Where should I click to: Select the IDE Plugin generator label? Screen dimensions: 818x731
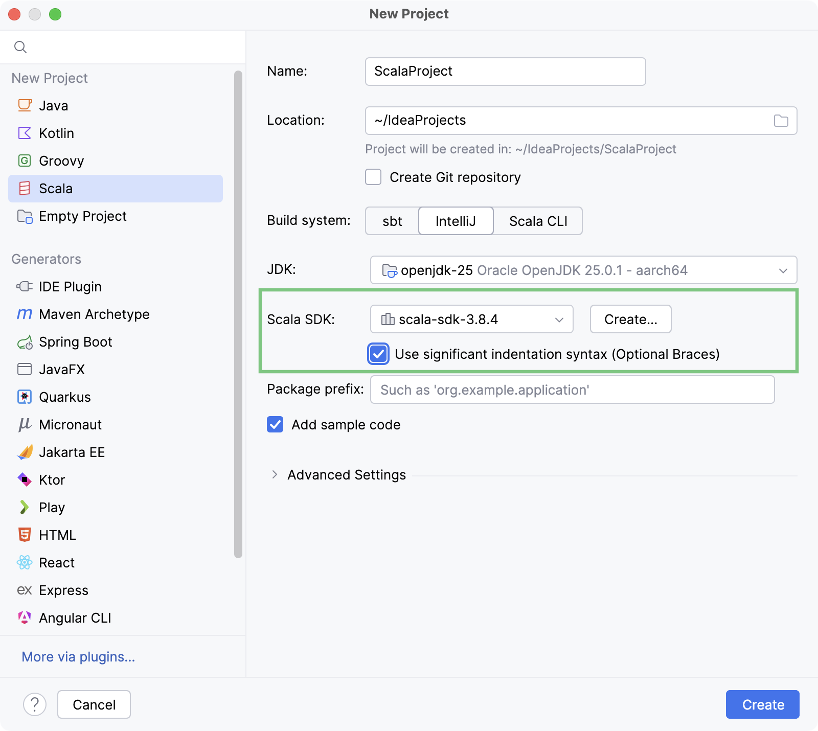pos(70,286)
